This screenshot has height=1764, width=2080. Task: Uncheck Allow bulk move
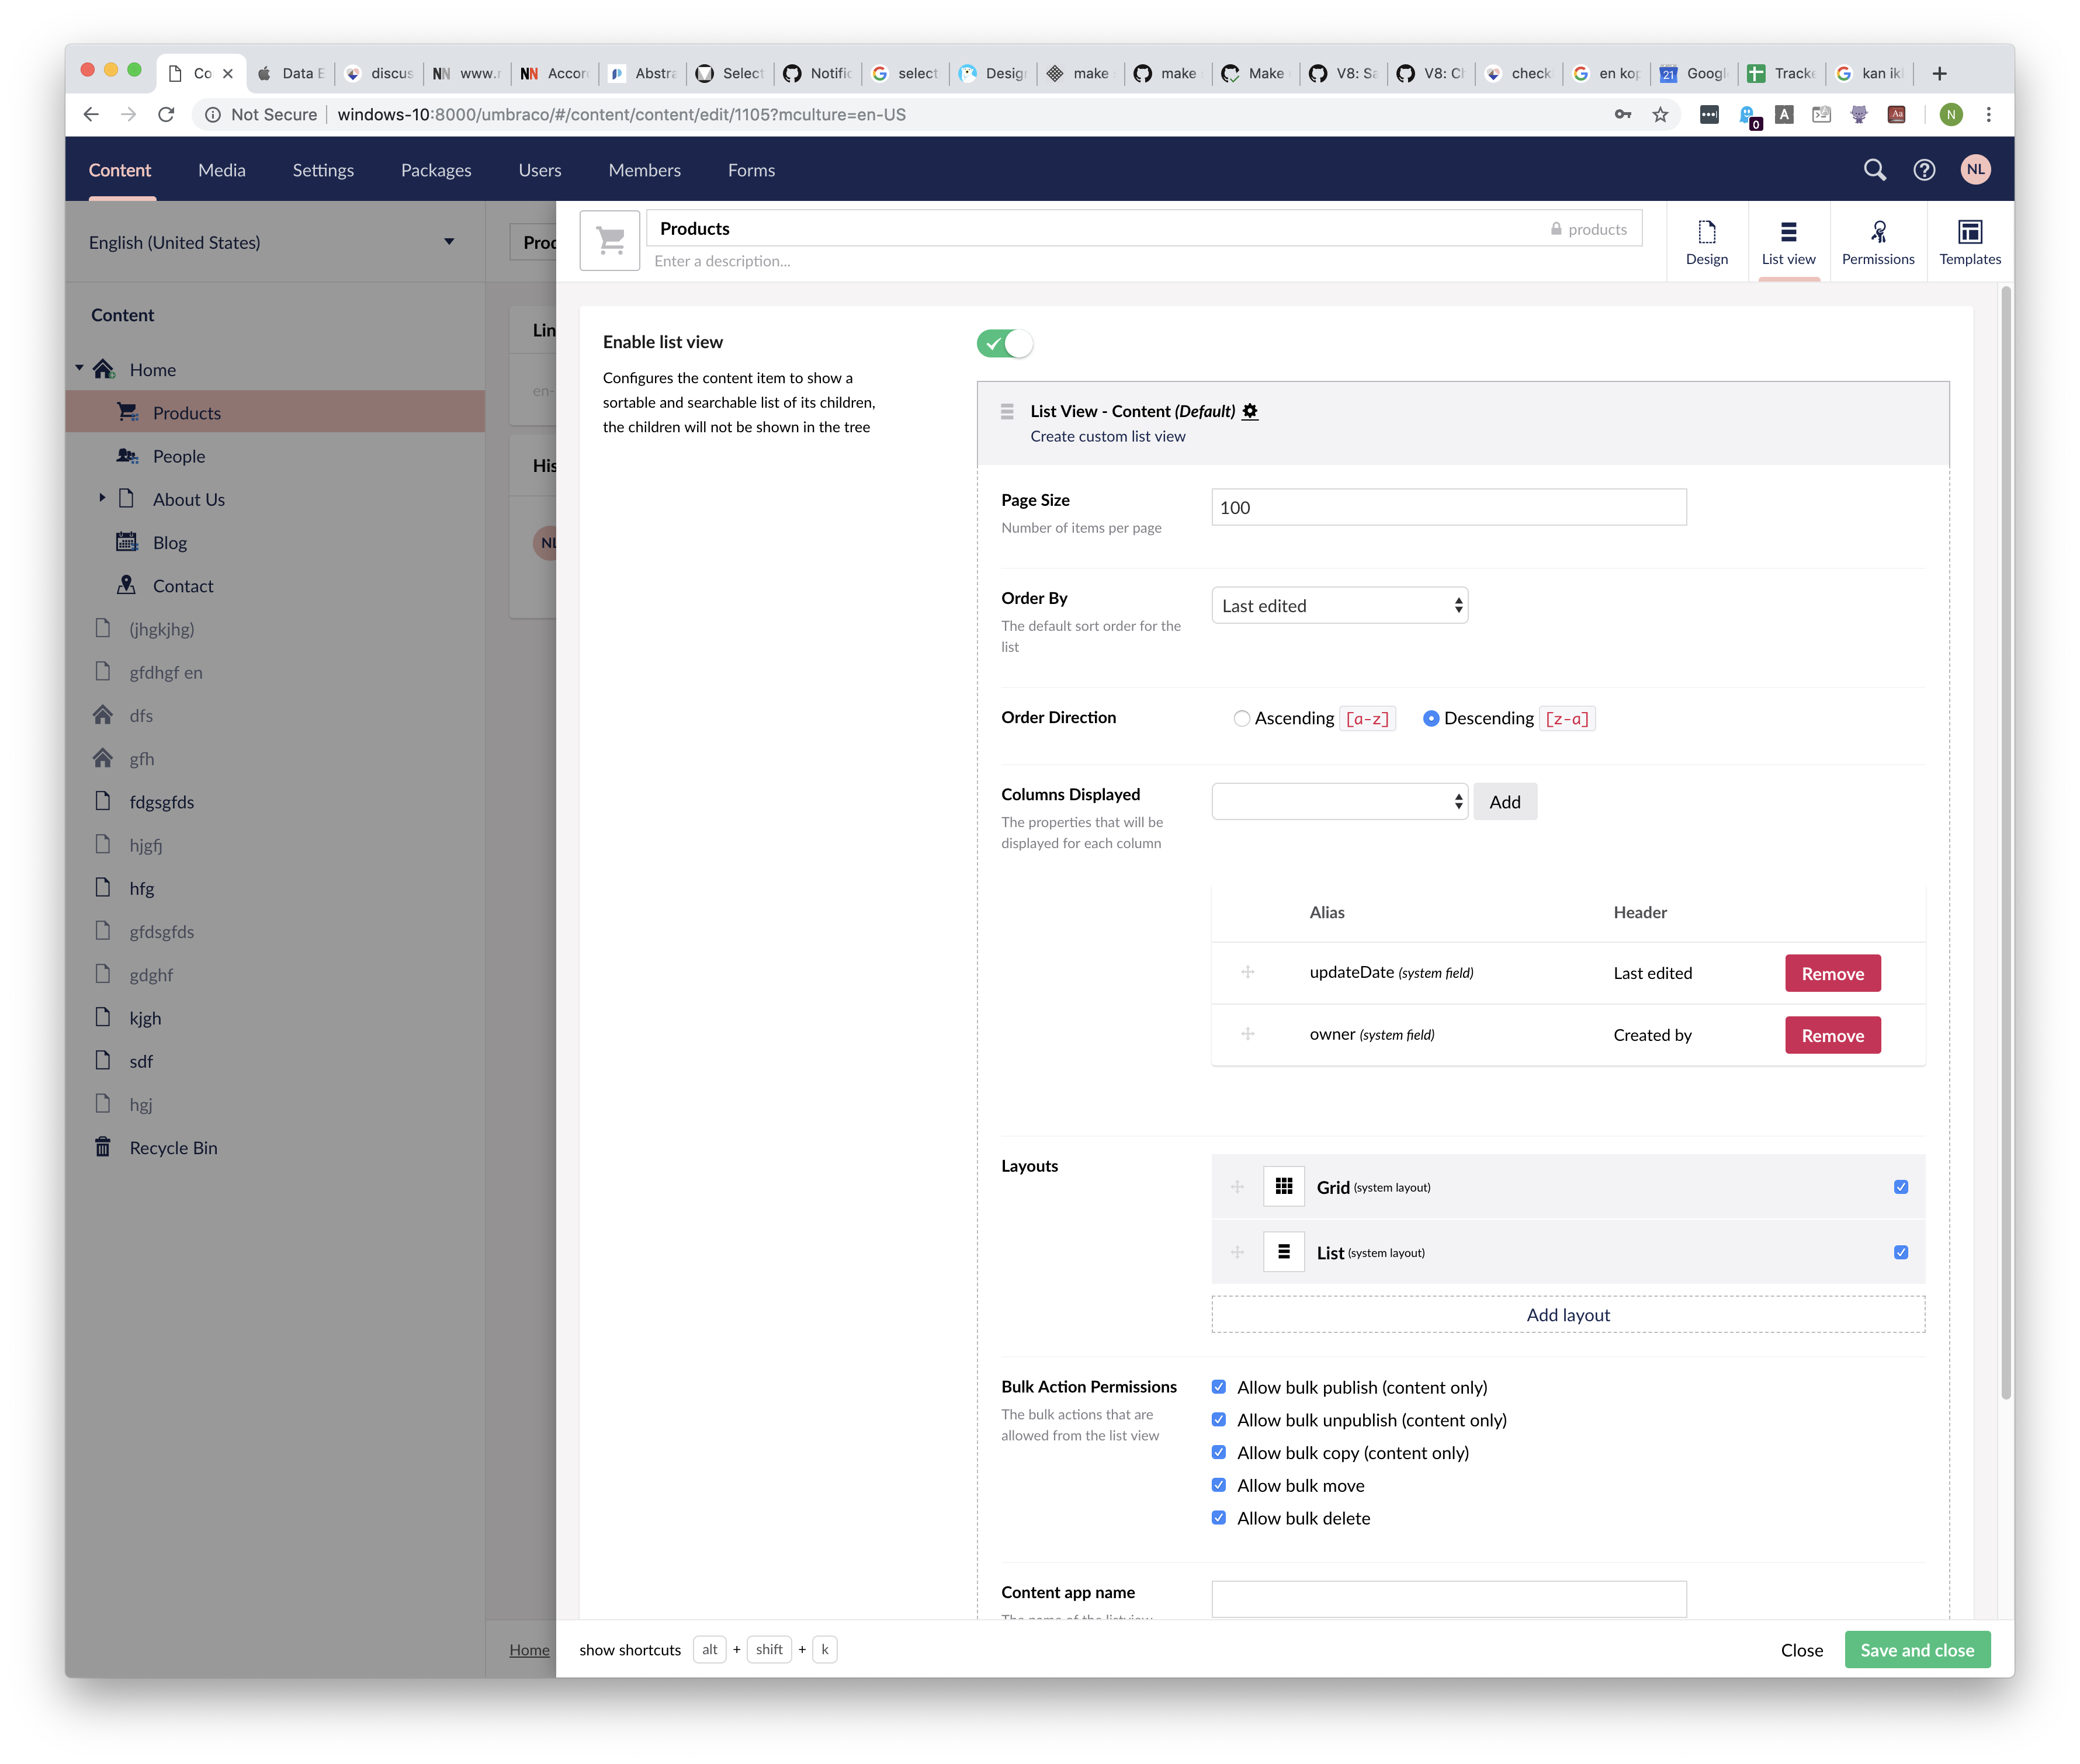click(x=1218, y=1485)
